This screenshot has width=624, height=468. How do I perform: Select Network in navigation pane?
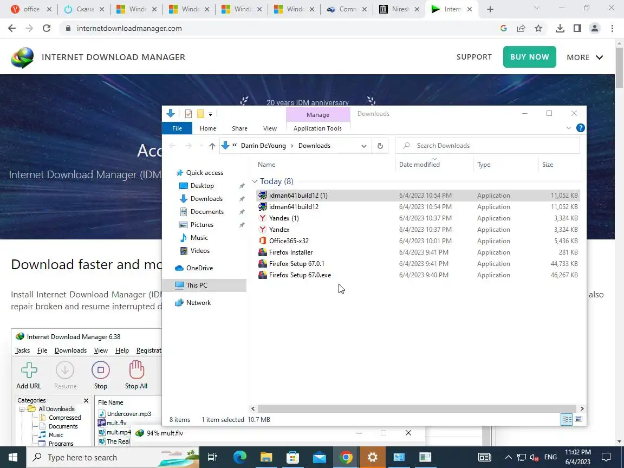(x=199, y=303)
